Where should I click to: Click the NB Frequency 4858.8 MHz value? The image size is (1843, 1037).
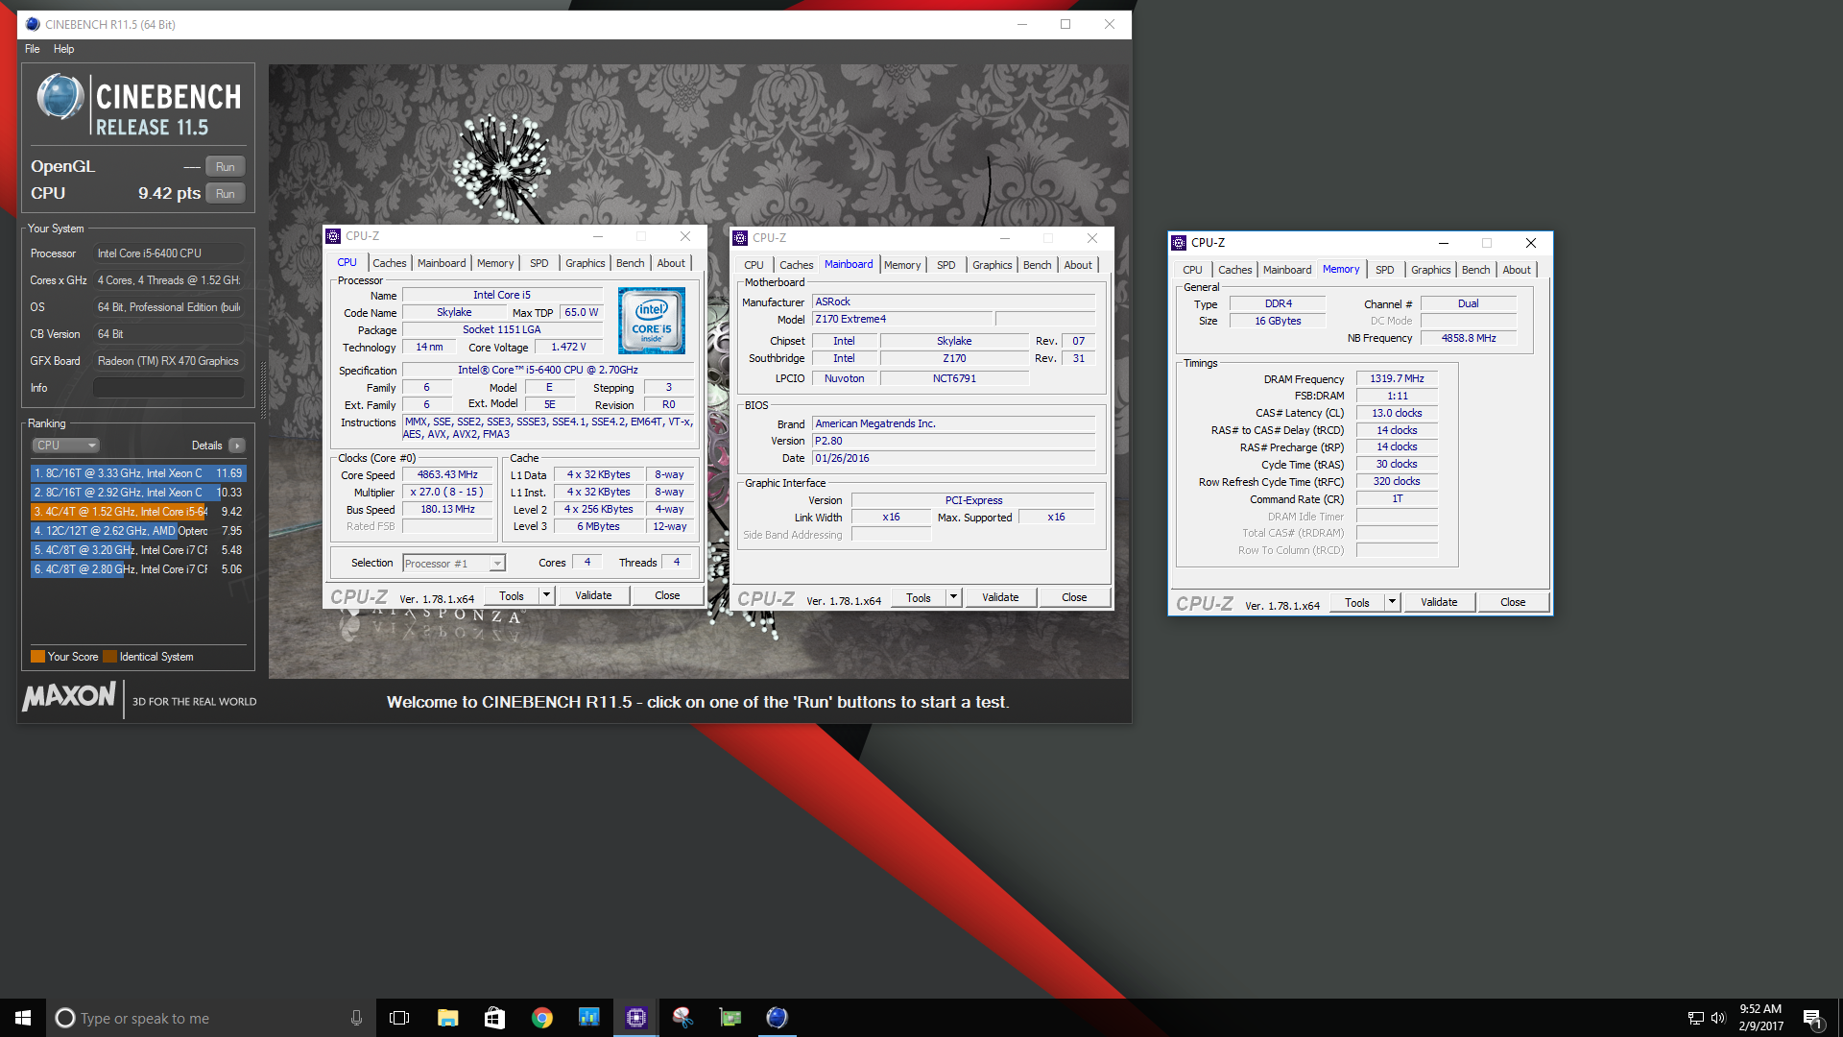tap(1469, 338)
